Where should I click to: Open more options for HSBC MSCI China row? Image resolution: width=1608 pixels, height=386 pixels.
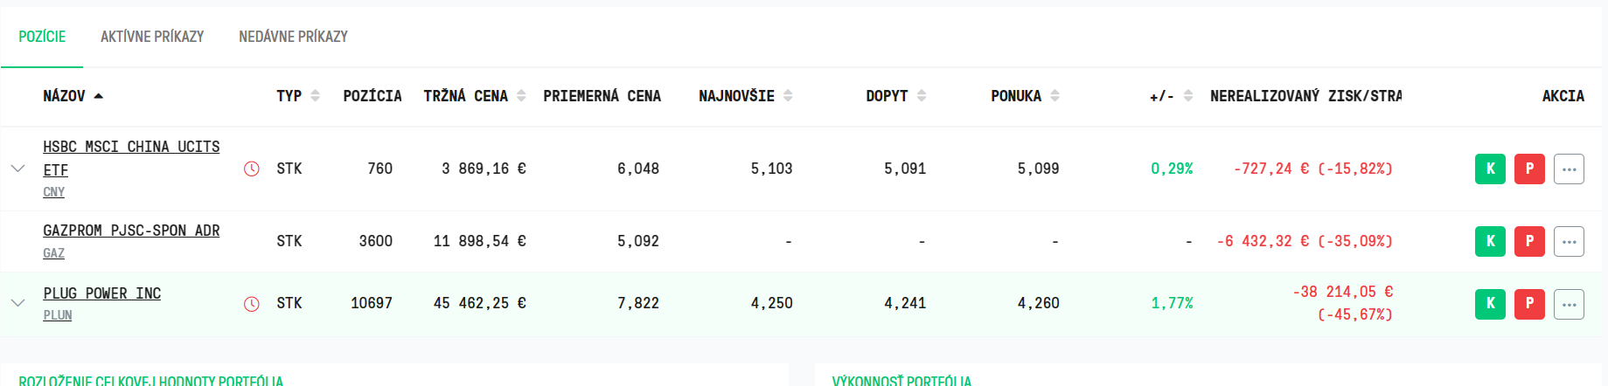(1569, 169)
